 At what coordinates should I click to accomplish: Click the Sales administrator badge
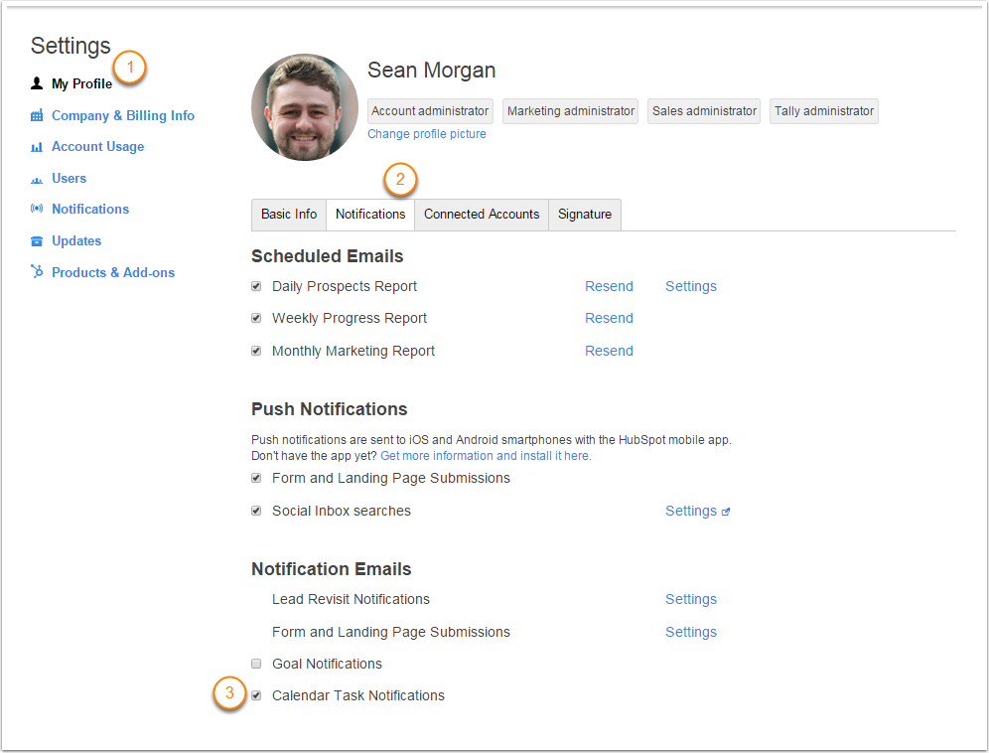(704, 111)
